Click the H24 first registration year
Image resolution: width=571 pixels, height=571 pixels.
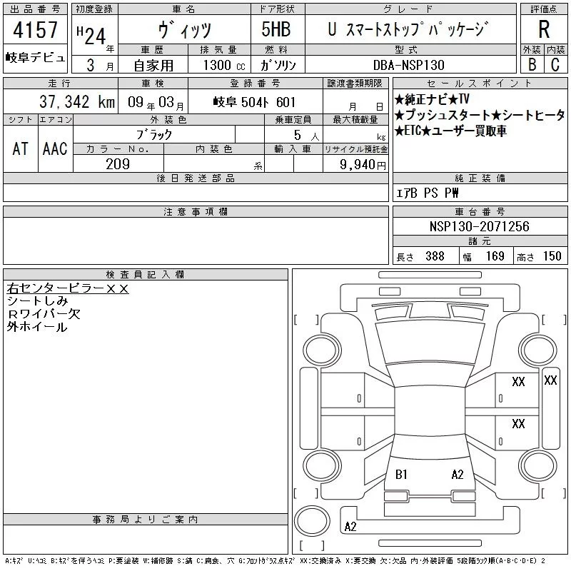coord(91,36)
